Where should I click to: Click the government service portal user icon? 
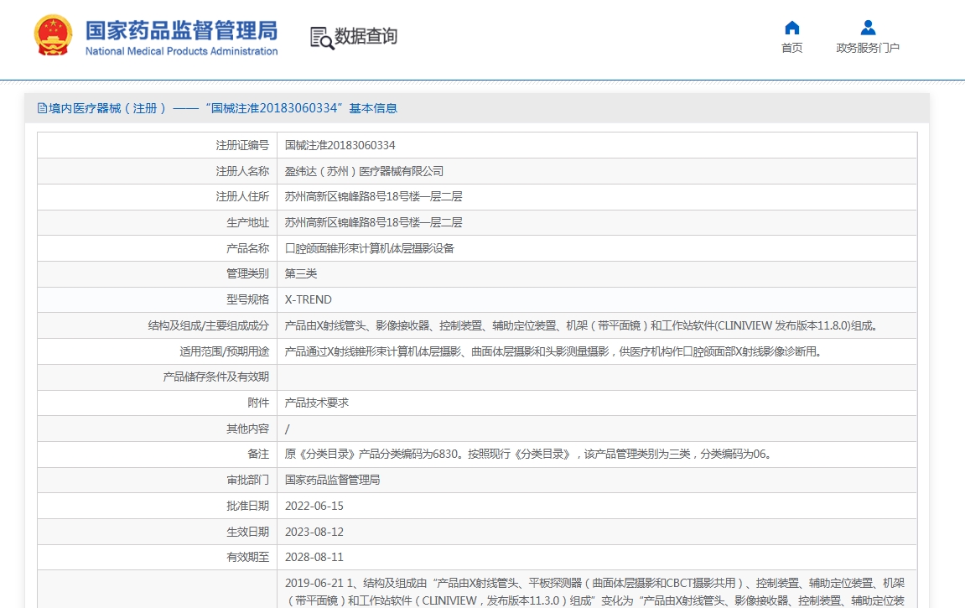[x=868, y=28]
